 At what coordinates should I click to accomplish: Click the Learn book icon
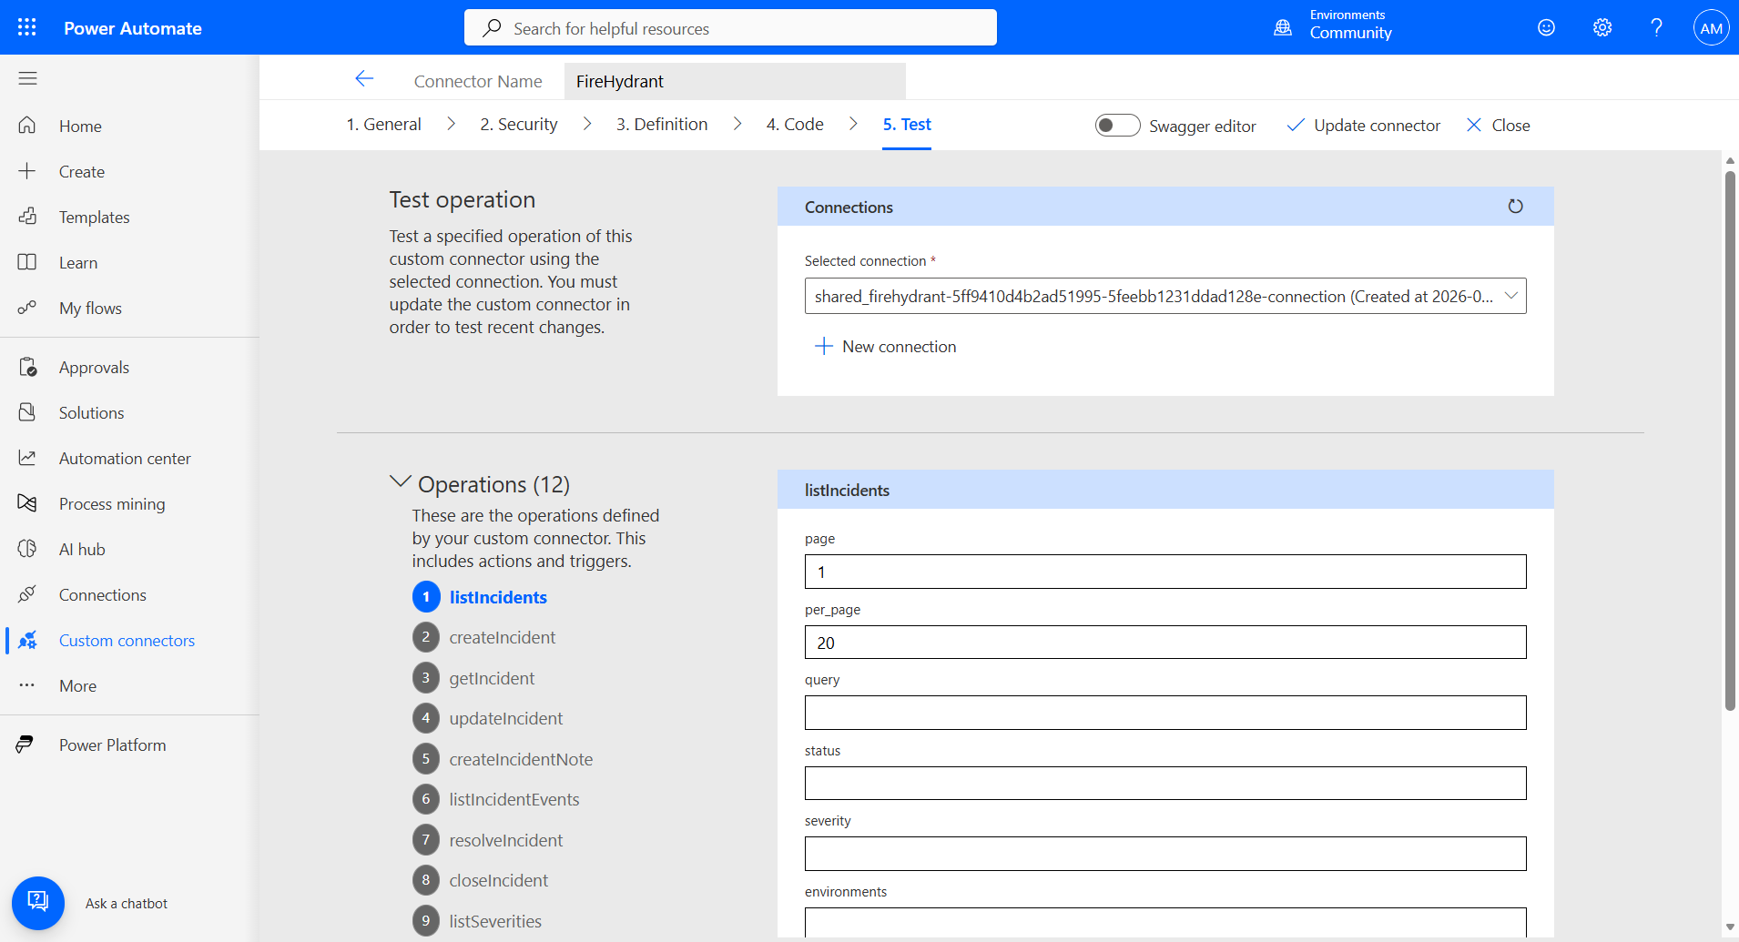pyautogui.click(x=27, y=262)
